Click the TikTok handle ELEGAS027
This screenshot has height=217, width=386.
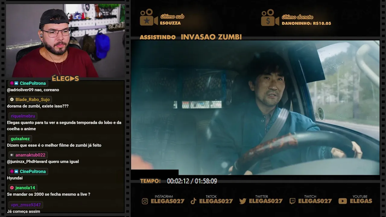coord(216,201)
